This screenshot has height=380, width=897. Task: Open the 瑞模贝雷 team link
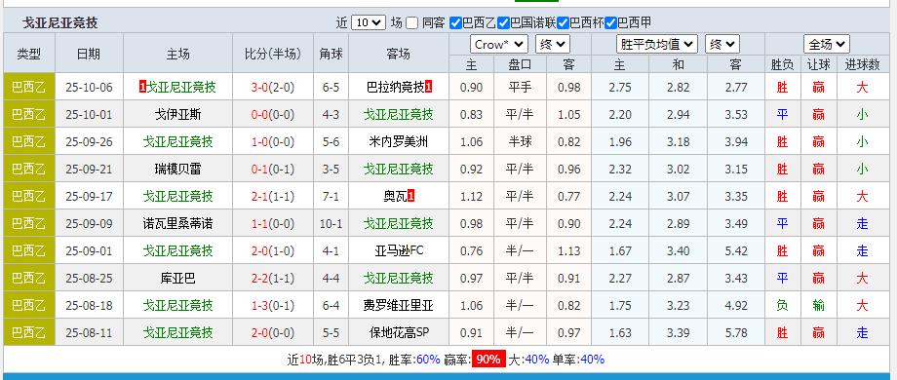(177, 170)
